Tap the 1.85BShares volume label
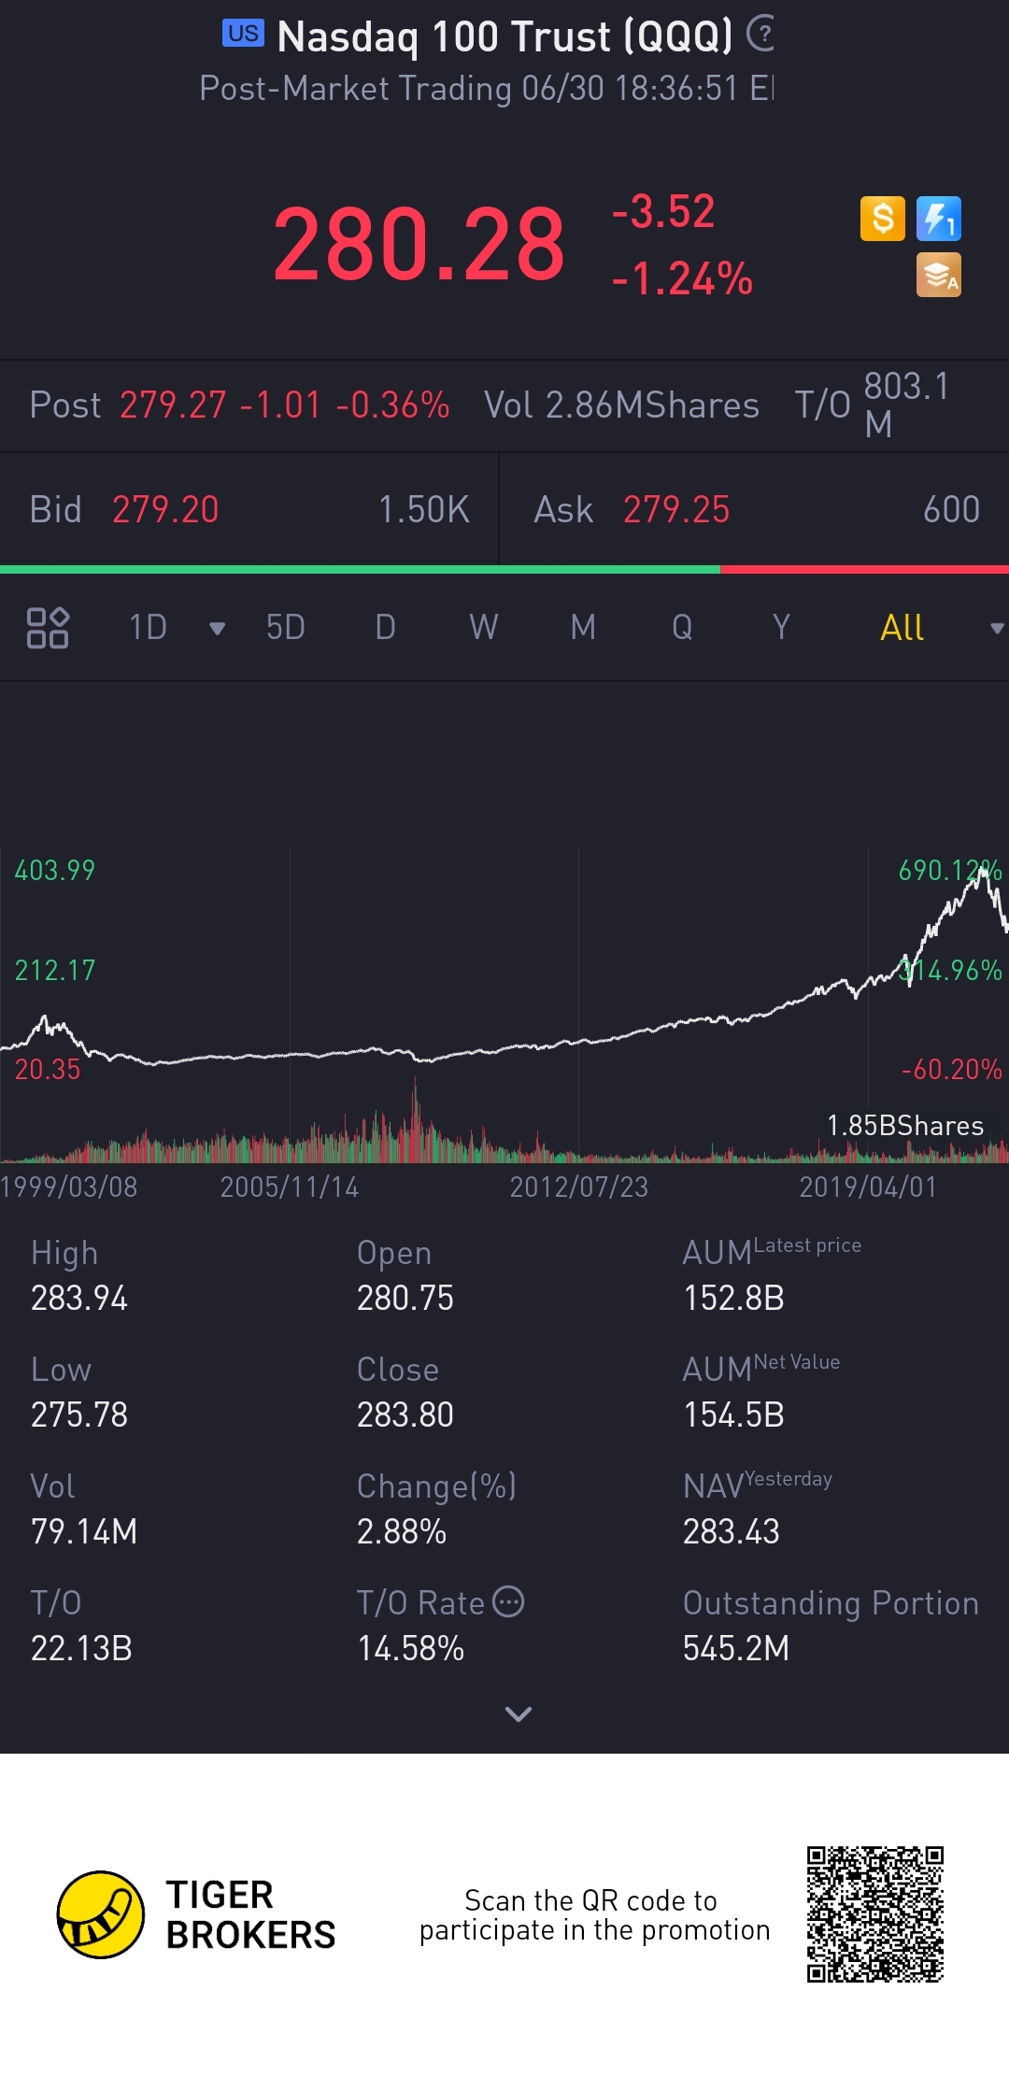Viewport: 1009px width, 2076px height. click(x=905, y=1126)
